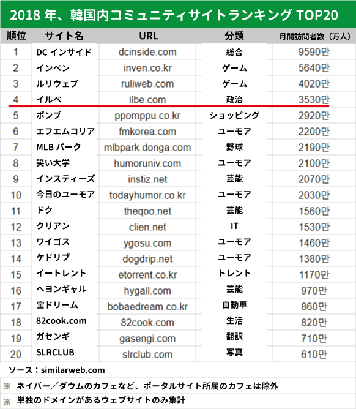Viewport: 356px width, 409px height.
Task: Click the '月間訪問者数（万人）' column header
Action: pos(314,36)
